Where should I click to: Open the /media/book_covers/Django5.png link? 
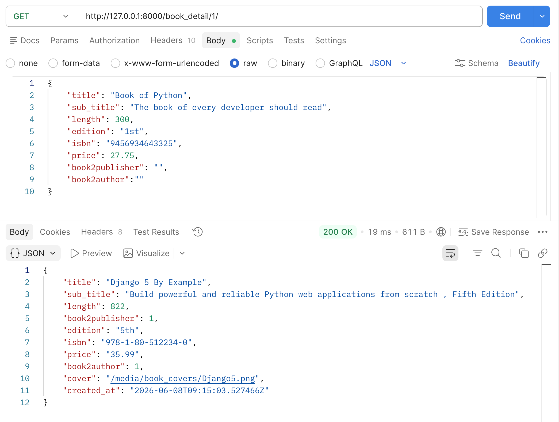coord(183,378)
